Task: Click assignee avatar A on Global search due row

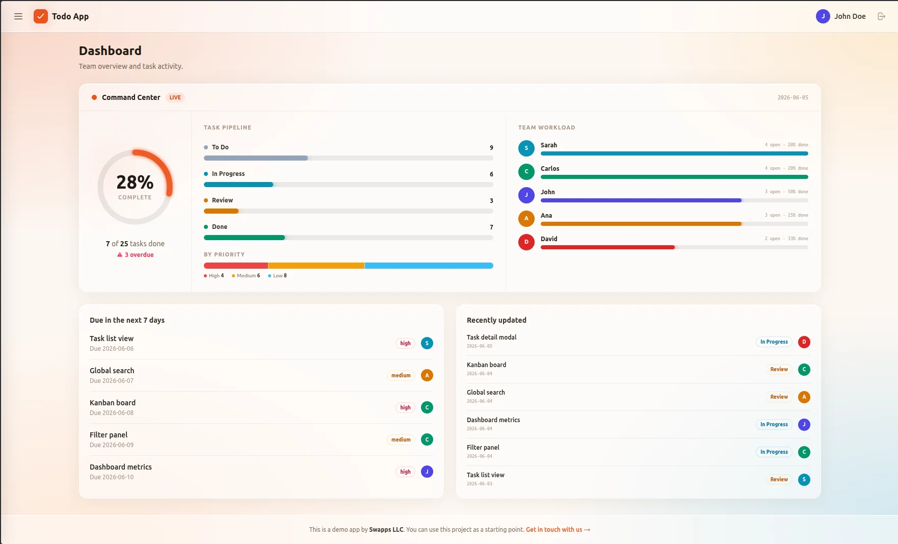Action: (x=427, y=375)
